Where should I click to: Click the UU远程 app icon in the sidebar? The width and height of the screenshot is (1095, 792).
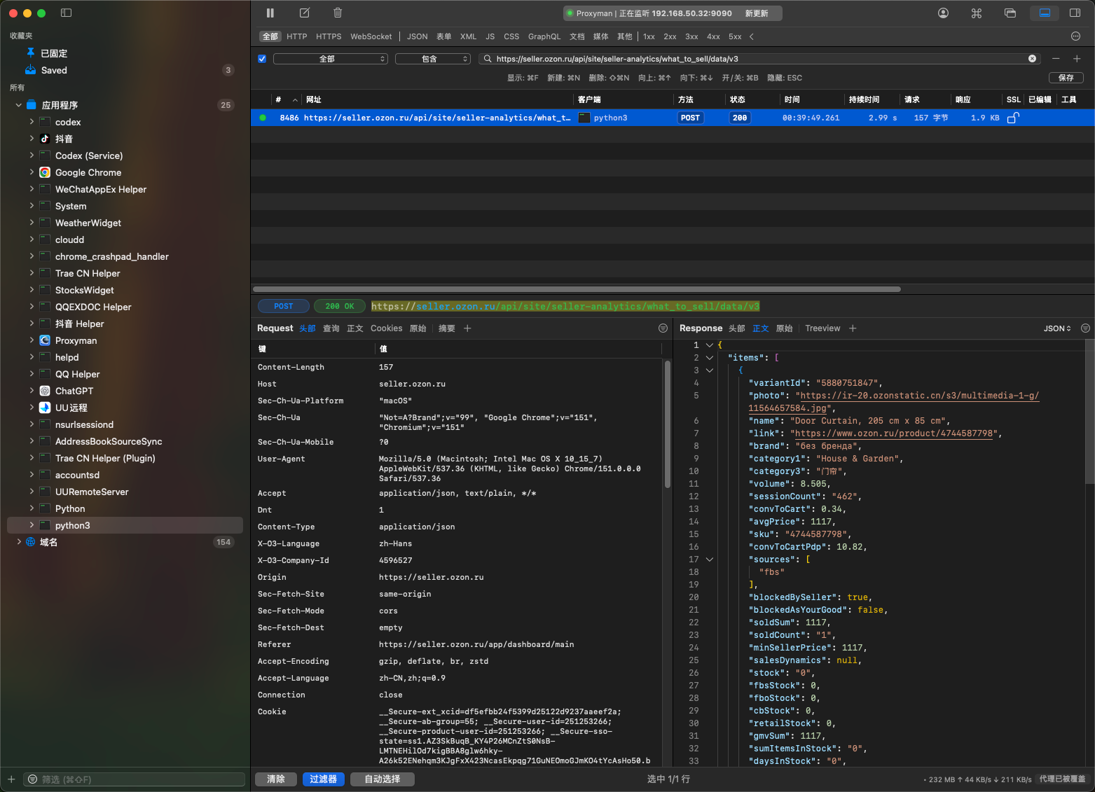pyautogui.click(x=45, y=408)
